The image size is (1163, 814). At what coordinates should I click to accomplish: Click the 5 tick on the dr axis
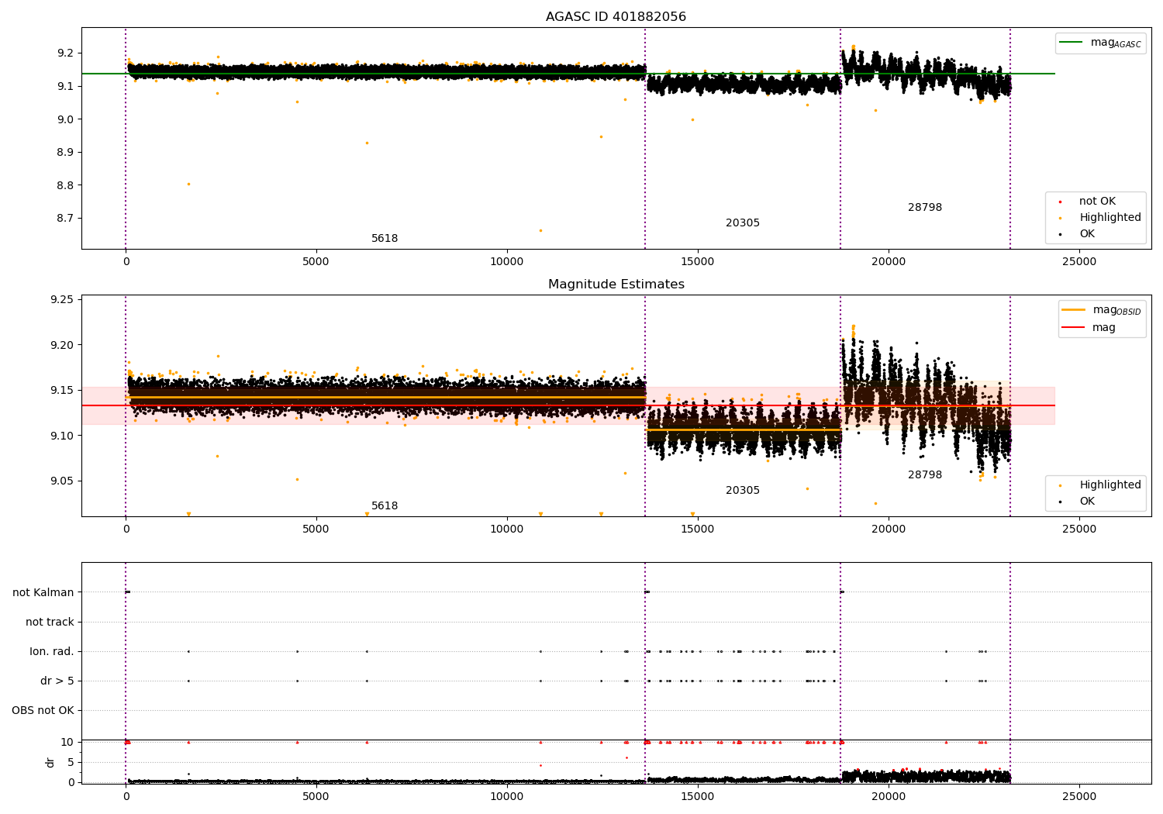71,763
